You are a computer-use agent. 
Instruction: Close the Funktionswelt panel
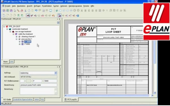[59, 19]
